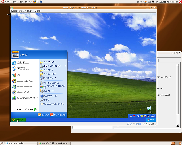Open the Recycle Bin on desktop
The width and height of the screenshot is (182, 145).
click(x=149, y=109)
